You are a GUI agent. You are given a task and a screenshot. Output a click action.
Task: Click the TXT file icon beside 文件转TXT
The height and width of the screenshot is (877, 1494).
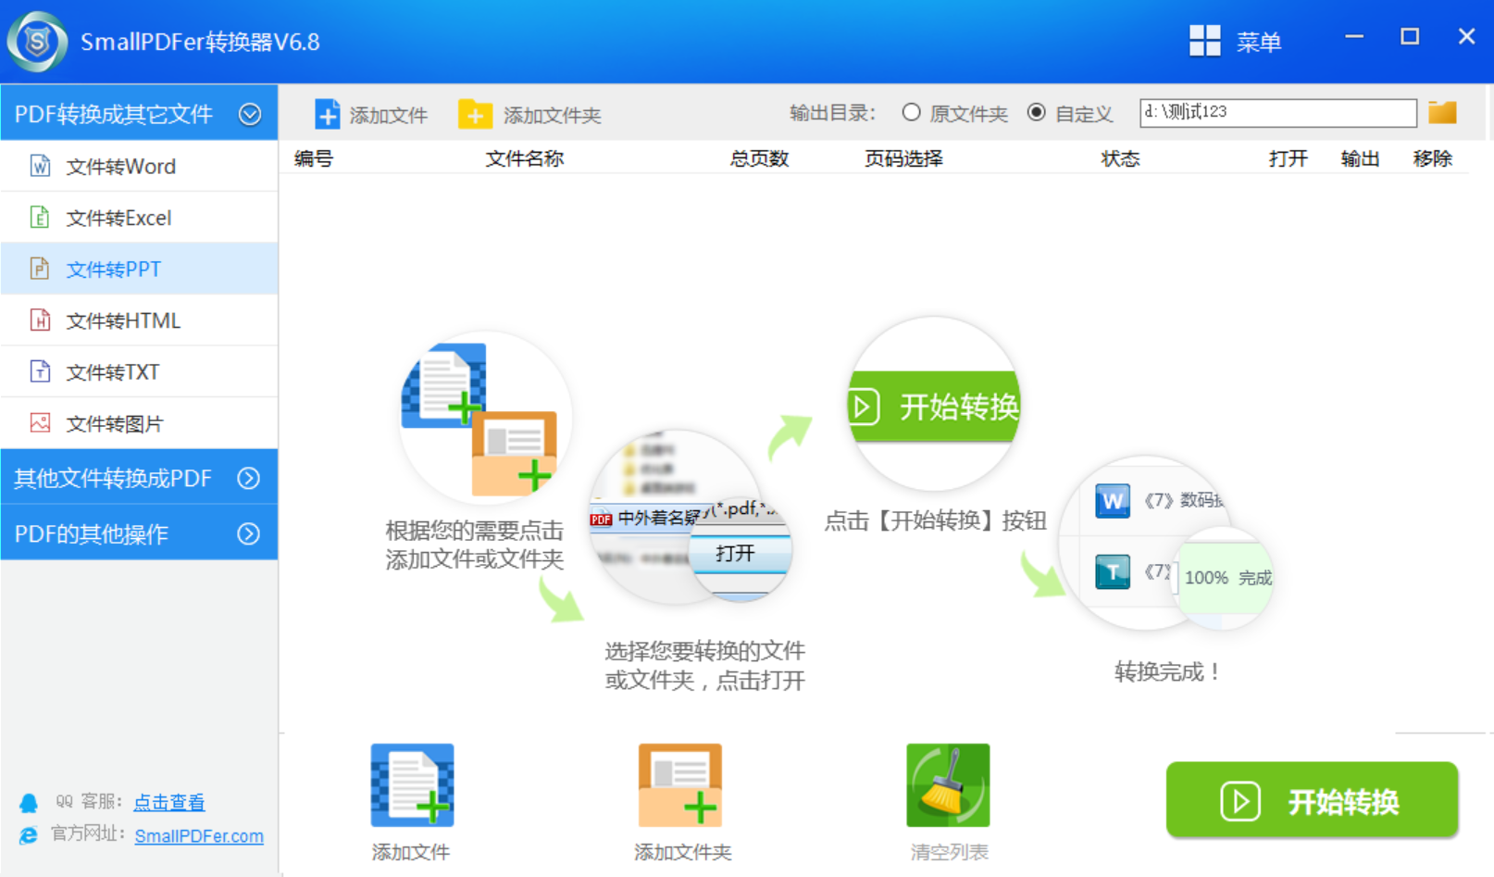tap(40, 371)
